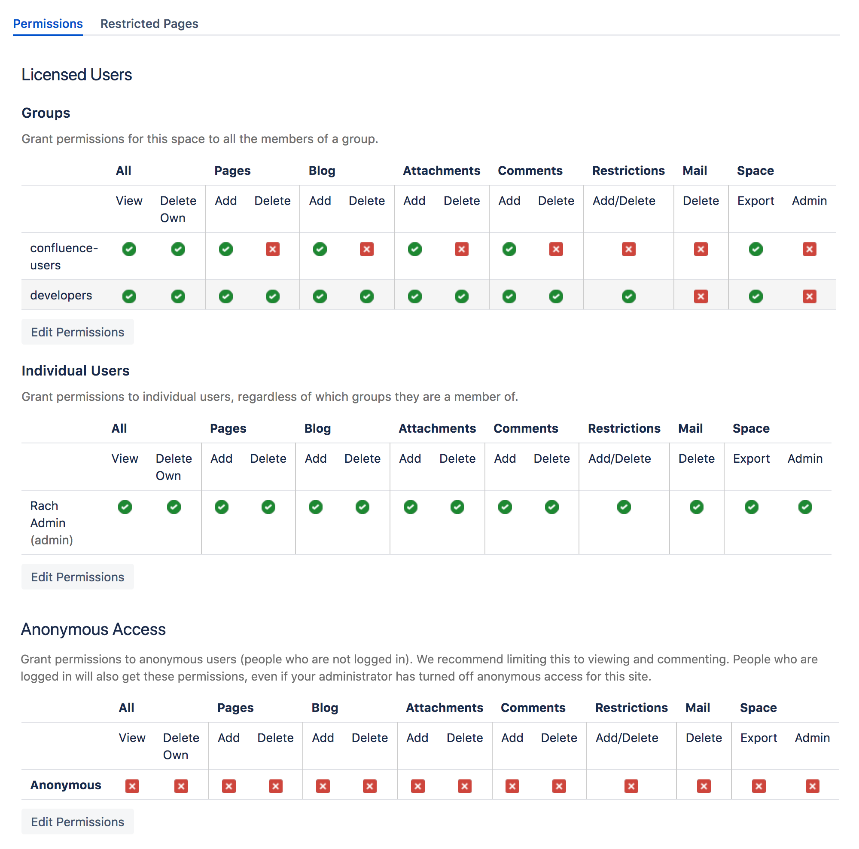The image size is (859, 849).
Task: Select the Permissions tab
Action: tap(48, 24)
